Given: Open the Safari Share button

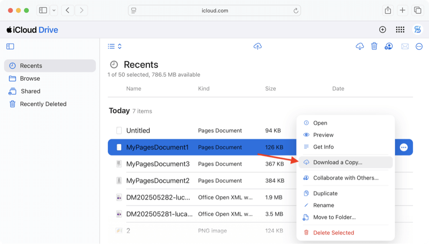Looking at the screenshot, I should coord(388,10).
